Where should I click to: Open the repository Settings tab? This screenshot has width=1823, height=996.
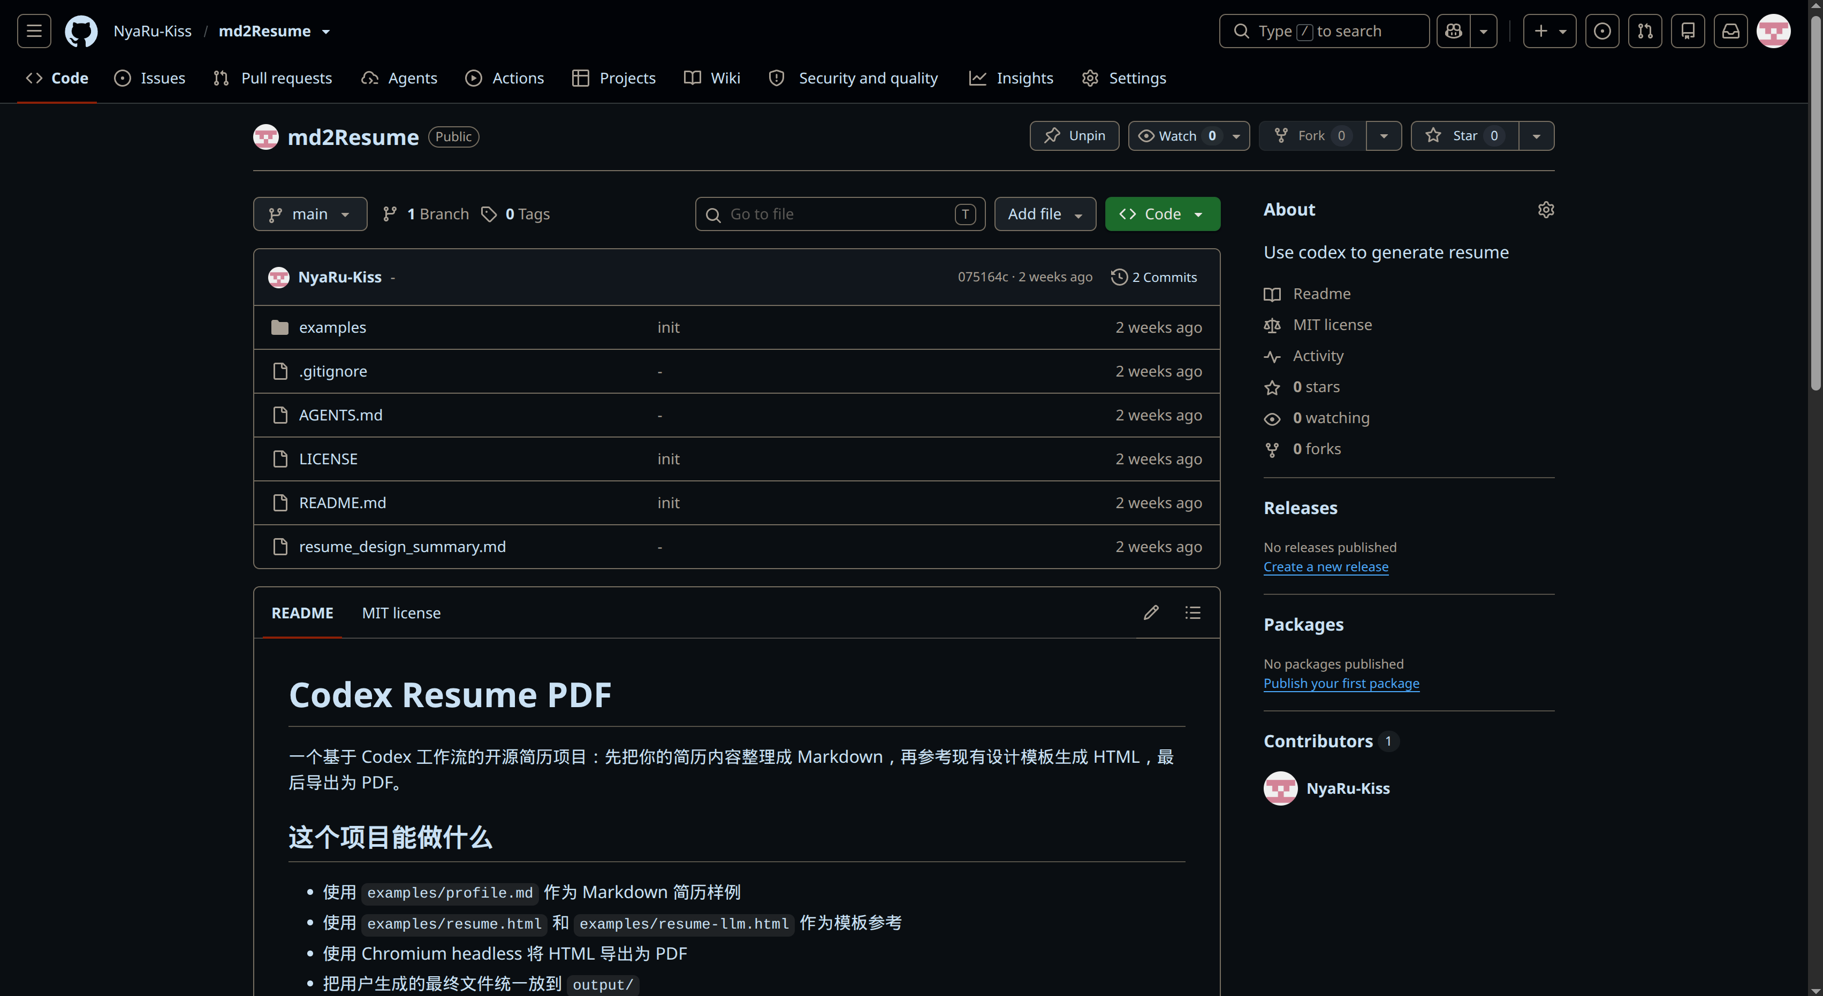(1124, 78)
